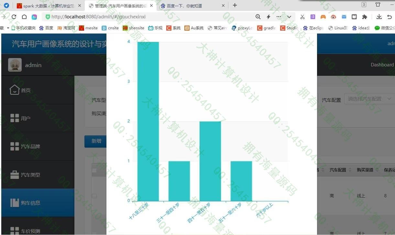The width and height of the screenshot is (395, 235).
Task: Close the 百度一下 tab
Action: [223, 5]
